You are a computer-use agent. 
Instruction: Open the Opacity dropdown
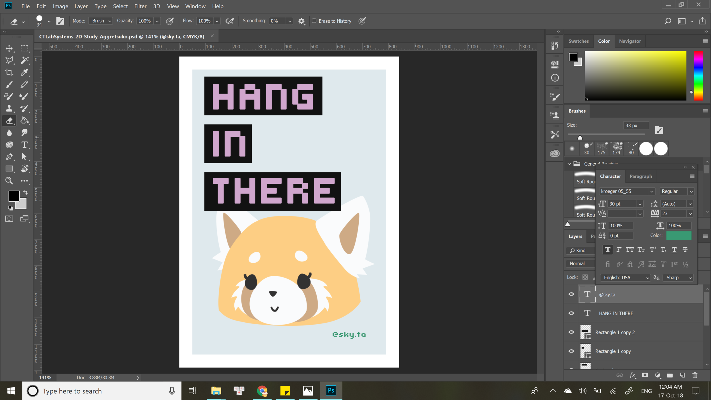coord(157,21)
